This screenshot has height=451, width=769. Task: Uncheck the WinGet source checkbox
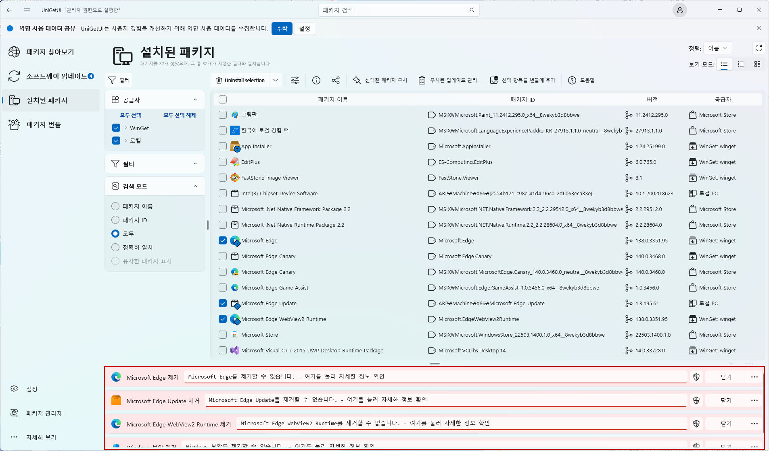(116, 128)
